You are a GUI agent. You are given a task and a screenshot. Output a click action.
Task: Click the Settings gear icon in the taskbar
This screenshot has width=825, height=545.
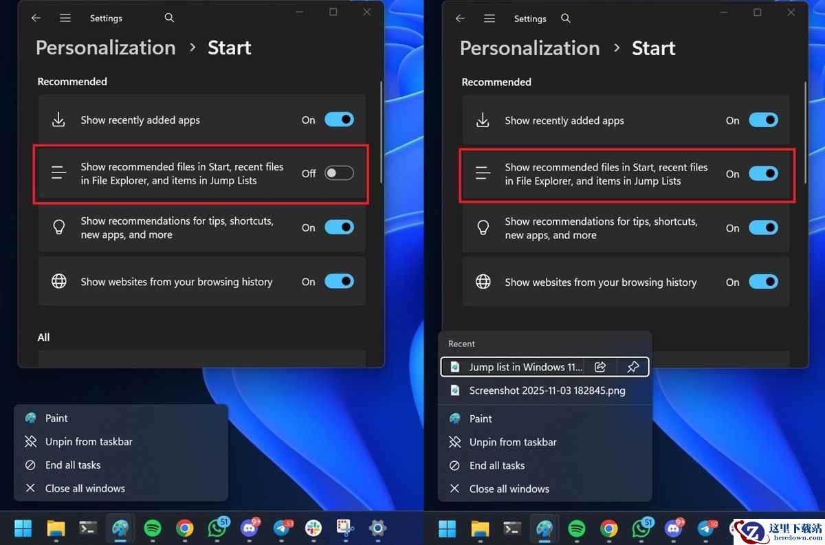377,528
